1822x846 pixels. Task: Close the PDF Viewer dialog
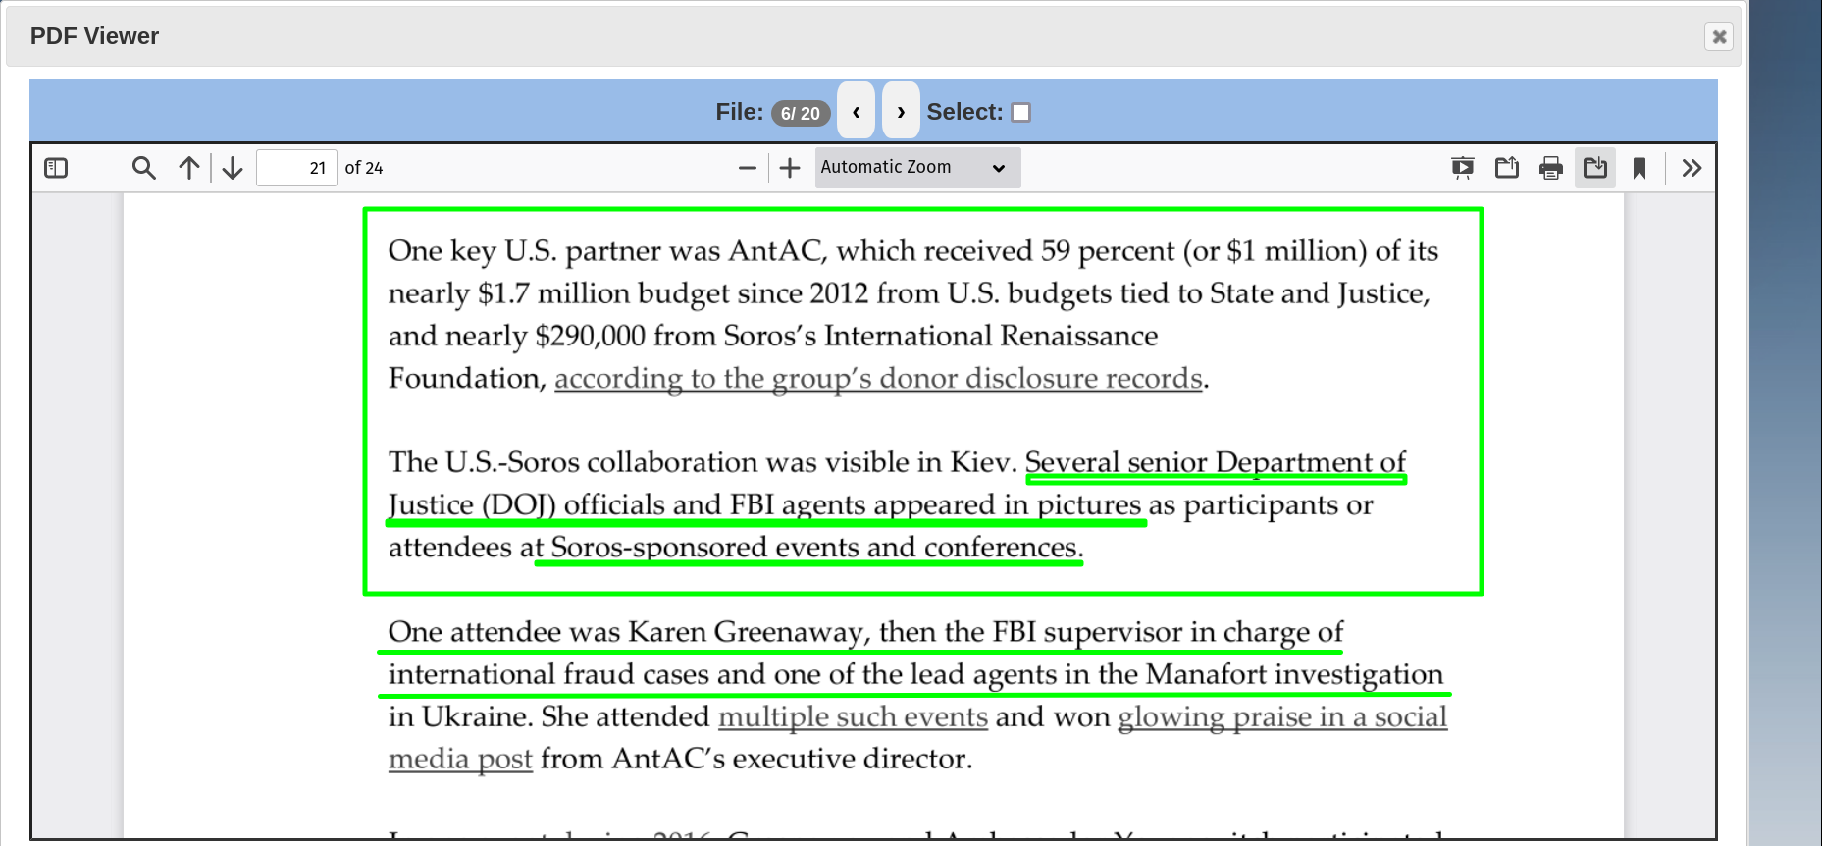pos(1719,36)
